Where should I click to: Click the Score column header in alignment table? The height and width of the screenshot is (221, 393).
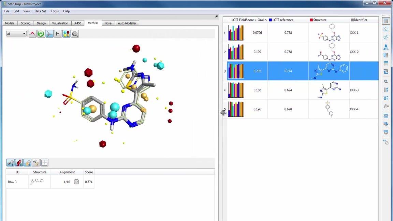point(89,172)
